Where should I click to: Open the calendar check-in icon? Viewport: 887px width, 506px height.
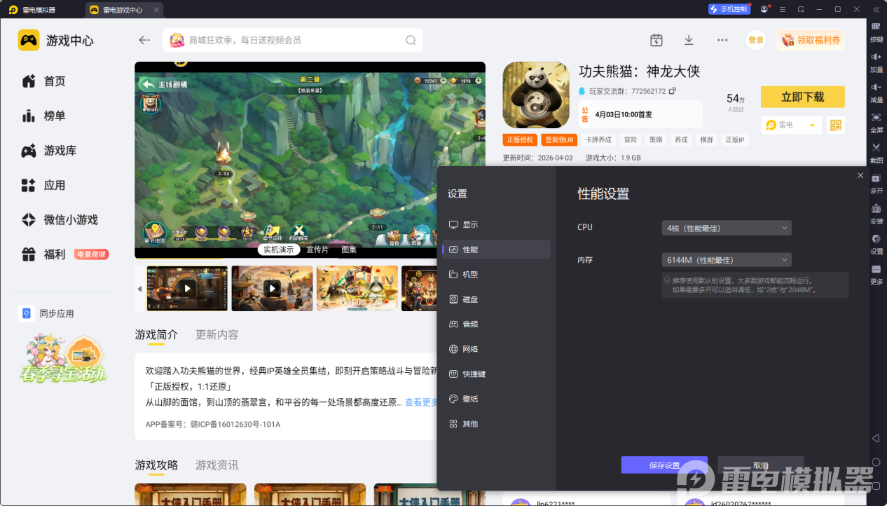[x=656, y=40]
